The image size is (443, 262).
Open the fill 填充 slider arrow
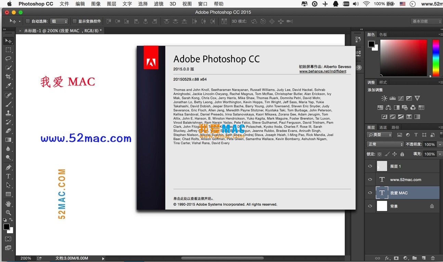(440, 154)
